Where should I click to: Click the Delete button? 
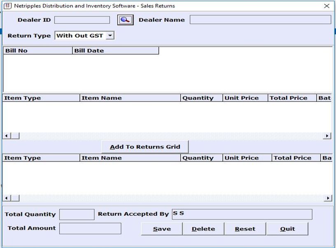click(203, 229)
